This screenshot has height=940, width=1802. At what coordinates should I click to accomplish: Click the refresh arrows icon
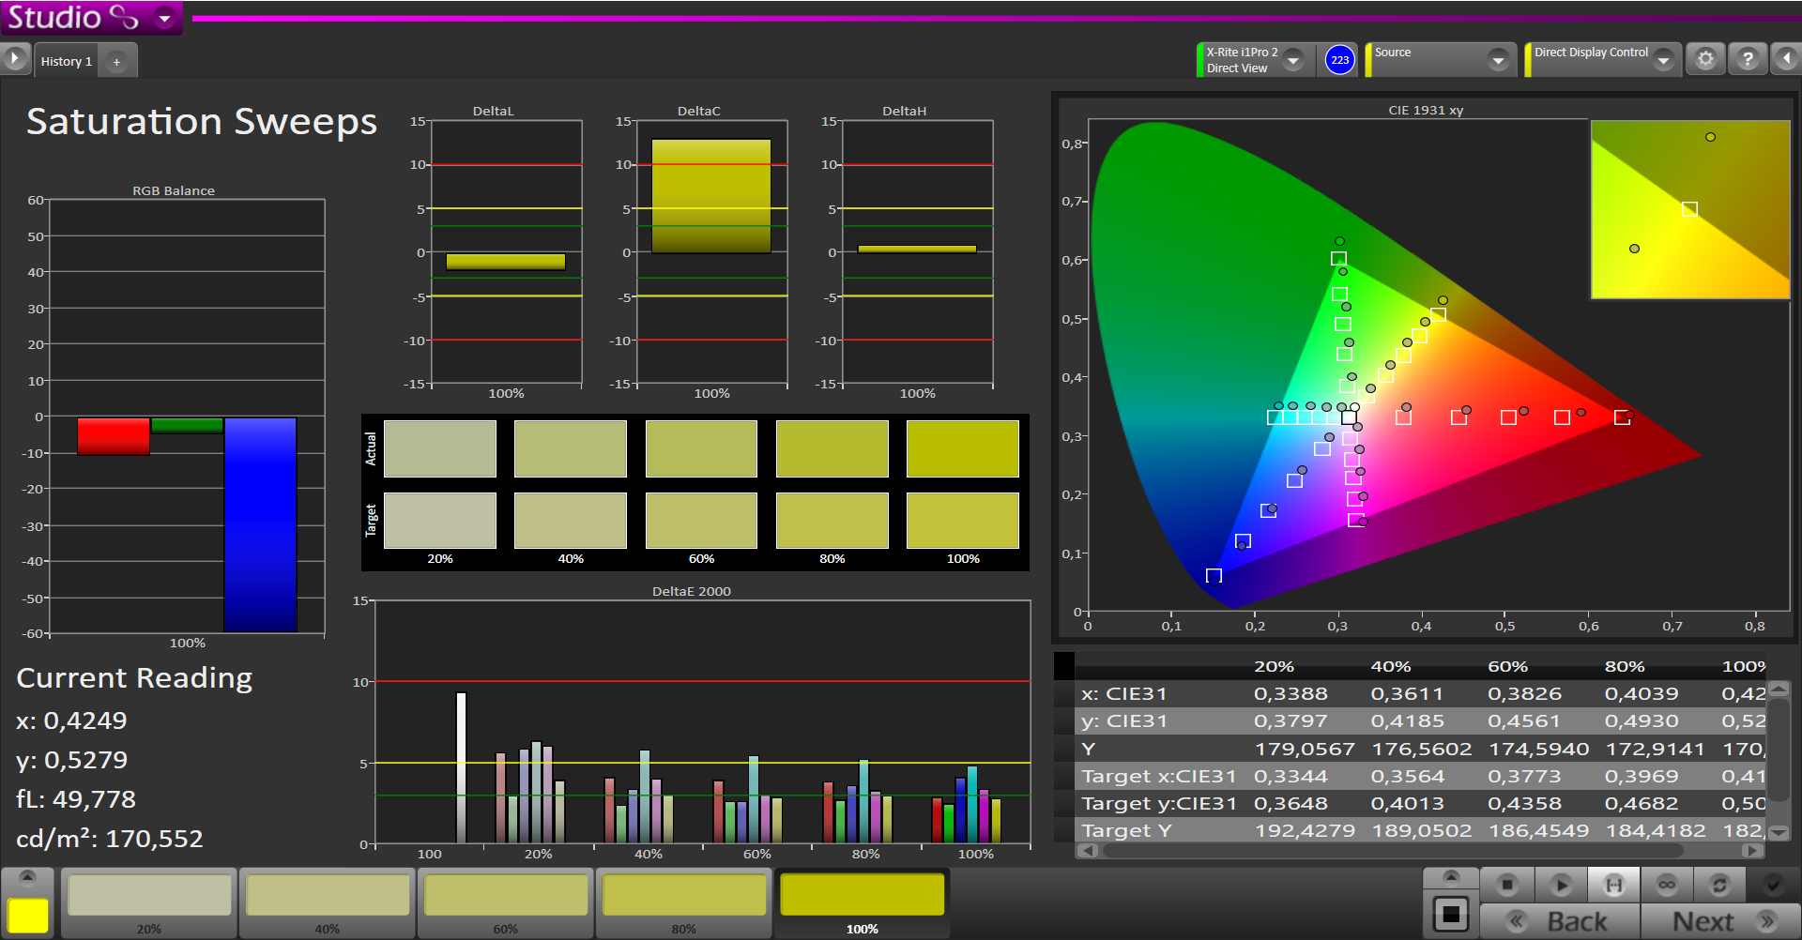pyautogui.click(x=1719, y=885)
